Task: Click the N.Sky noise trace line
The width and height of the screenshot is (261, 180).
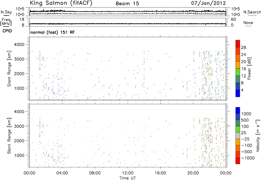Action: 128,11
